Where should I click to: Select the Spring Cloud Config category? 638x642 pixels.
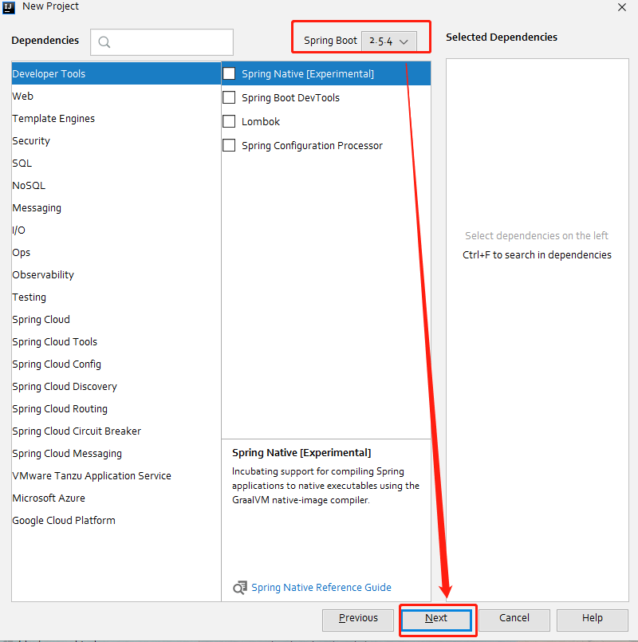coord(116,364)
